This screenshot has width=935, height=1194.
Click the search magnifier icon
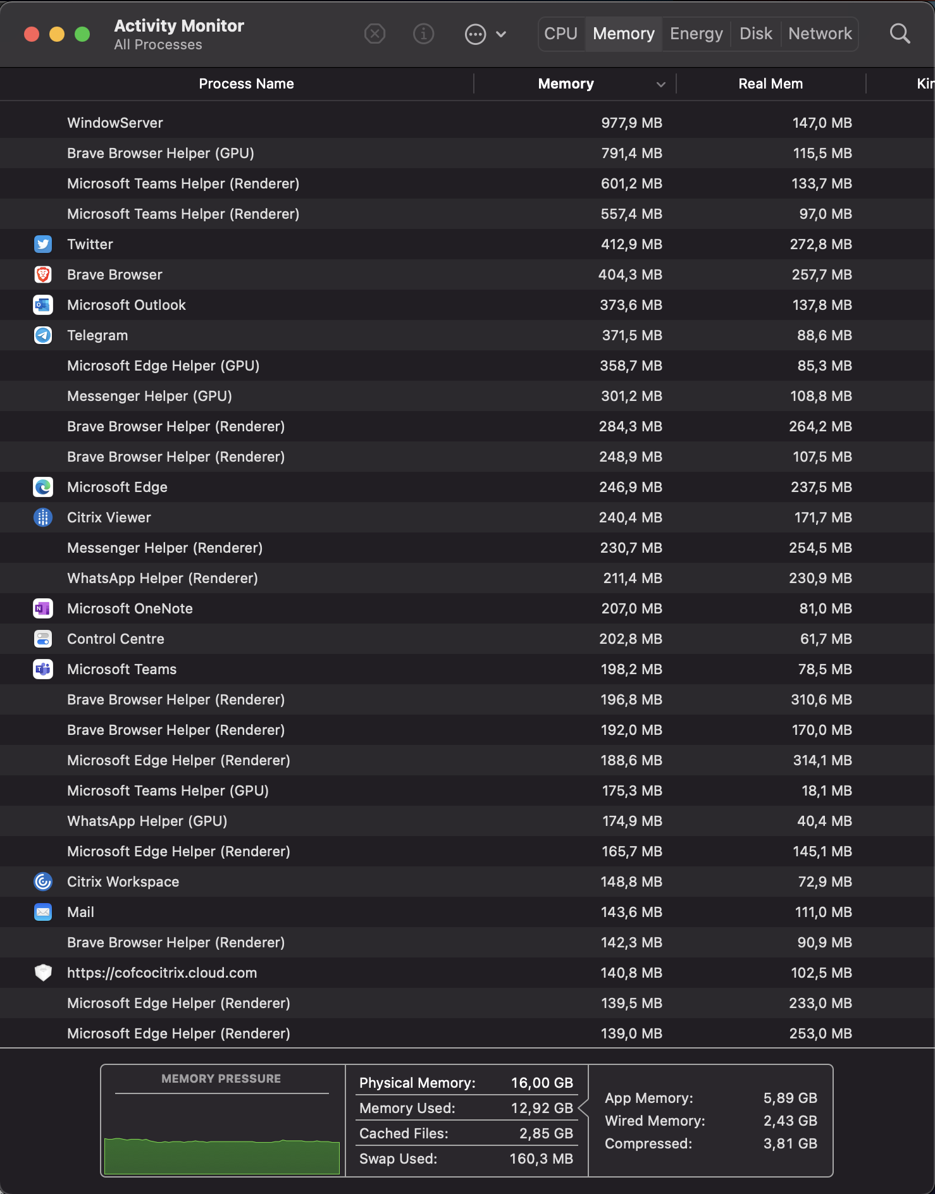[900, 34]
